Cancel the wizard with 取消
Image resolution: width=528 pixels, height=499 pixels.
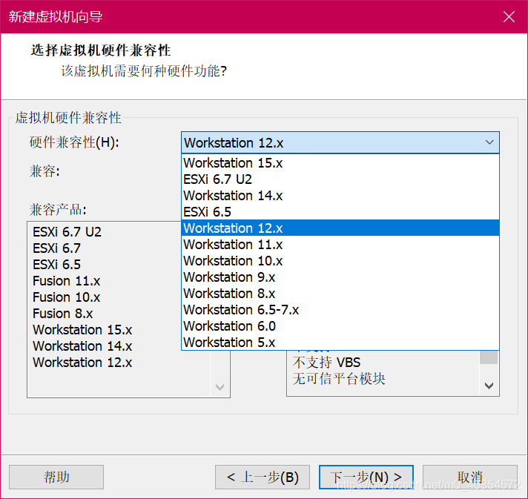tap(469, 477)
